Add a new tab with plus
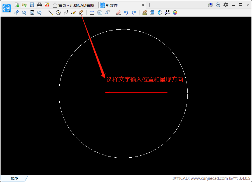 (149, 5)
